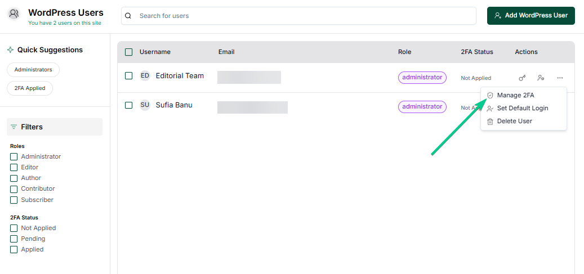Click the SU avatar icon
The width and height of the screenshot is (584, 274).
(x=145, y=105)
